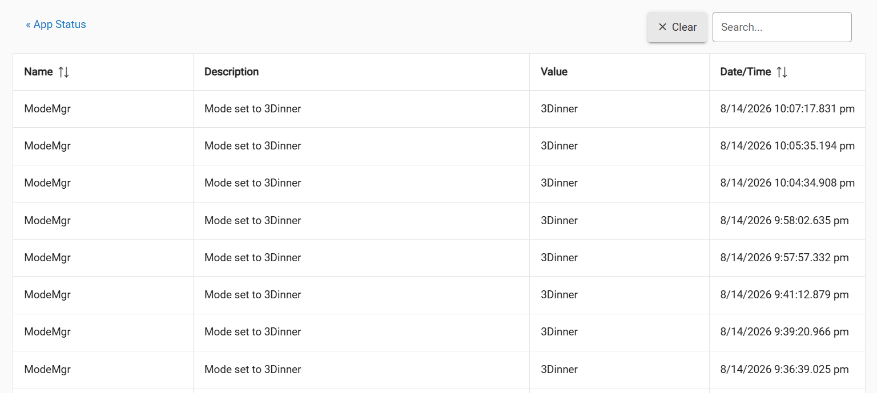The height and width of the screenshot is (393, 877).
Task: Click the Clear button label
Action: tap(684, 27)
